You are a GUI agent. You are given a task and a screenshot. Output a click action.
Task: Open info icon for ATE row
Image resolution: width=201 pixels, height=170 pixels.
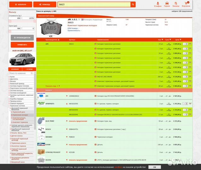pyautogui.click(x=96, y=96)
